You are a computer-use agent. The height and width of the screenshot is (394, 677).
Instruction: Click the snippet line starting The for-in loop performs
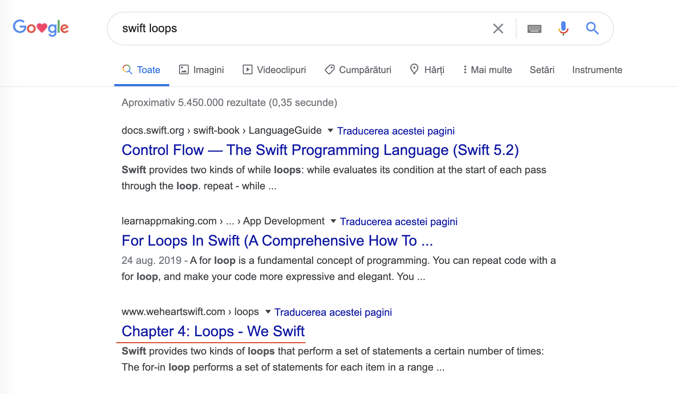click(x=283, y=367)
